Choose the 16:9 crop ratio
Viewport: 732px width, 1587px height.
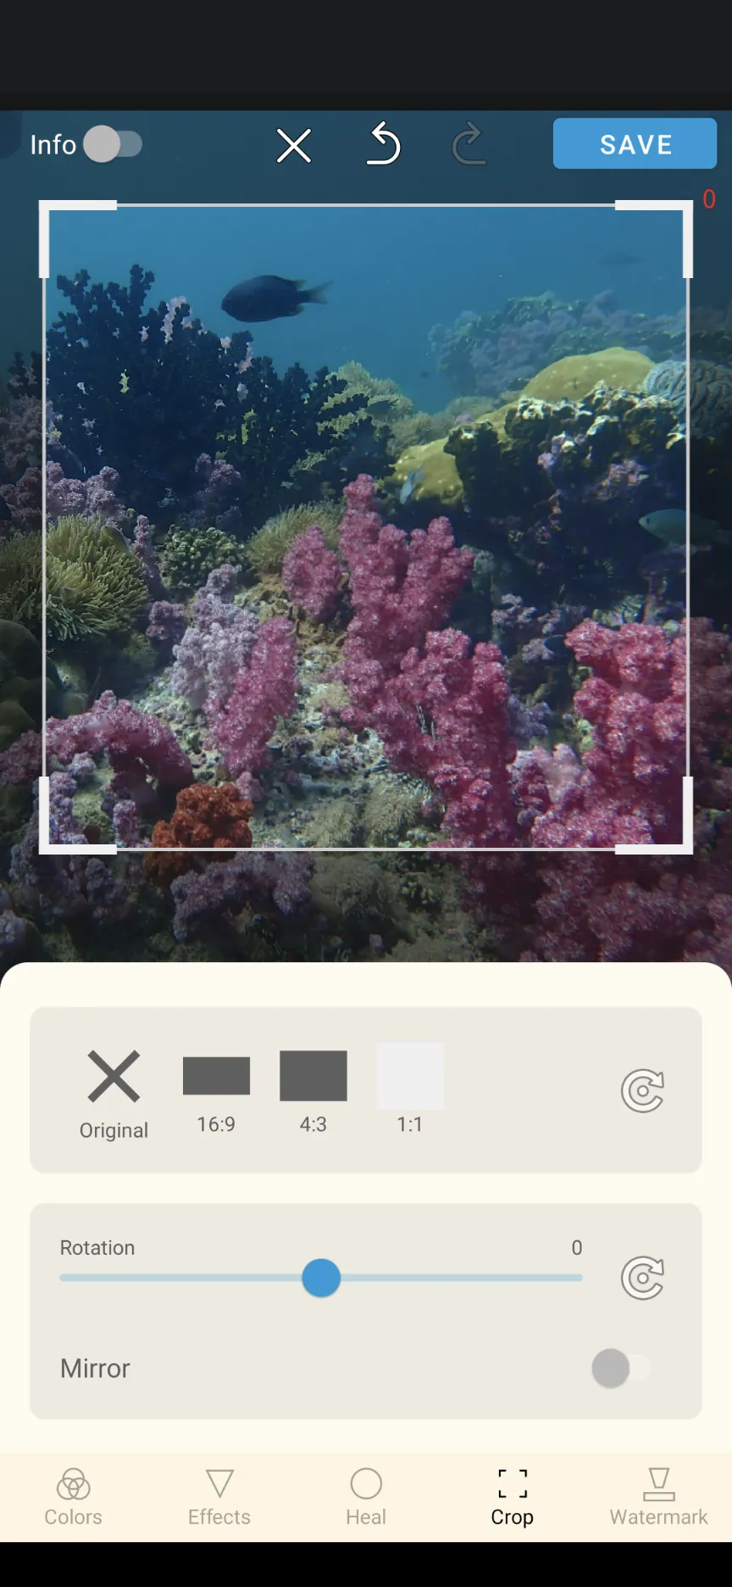coord(216,1094)
